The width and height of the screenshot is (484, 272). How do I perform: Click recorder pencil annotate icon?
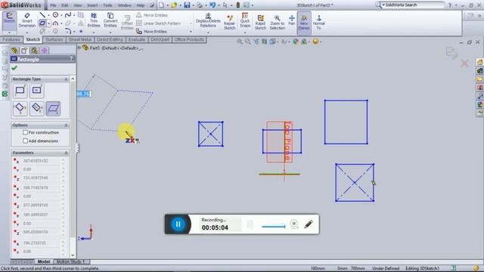pyautogui.click(x=309, y=224)
